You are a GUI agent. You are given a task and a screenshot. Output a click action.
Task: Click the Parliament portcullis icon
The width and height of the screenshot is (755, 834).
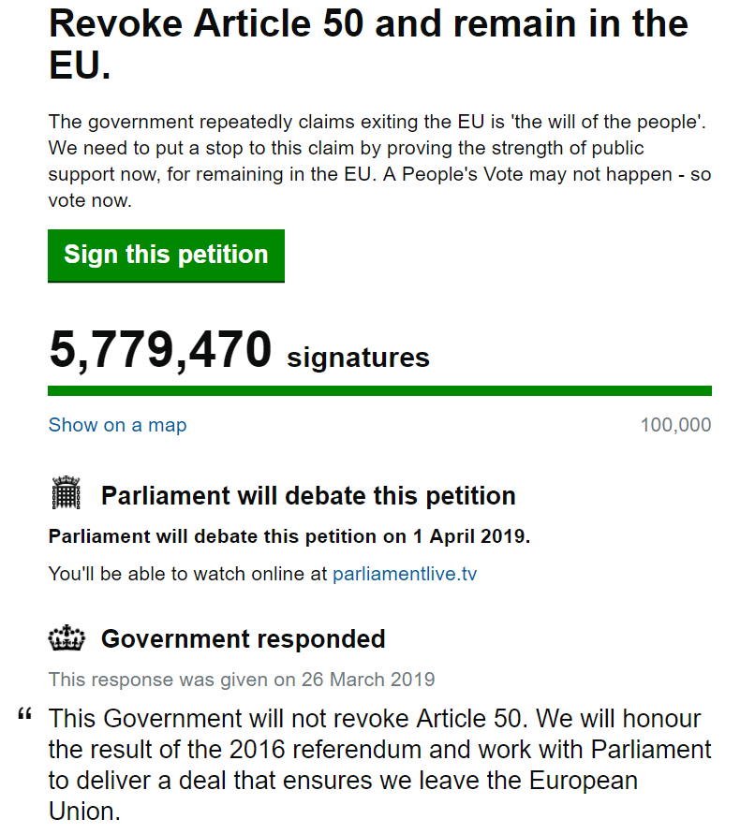[x=66, y=492]
